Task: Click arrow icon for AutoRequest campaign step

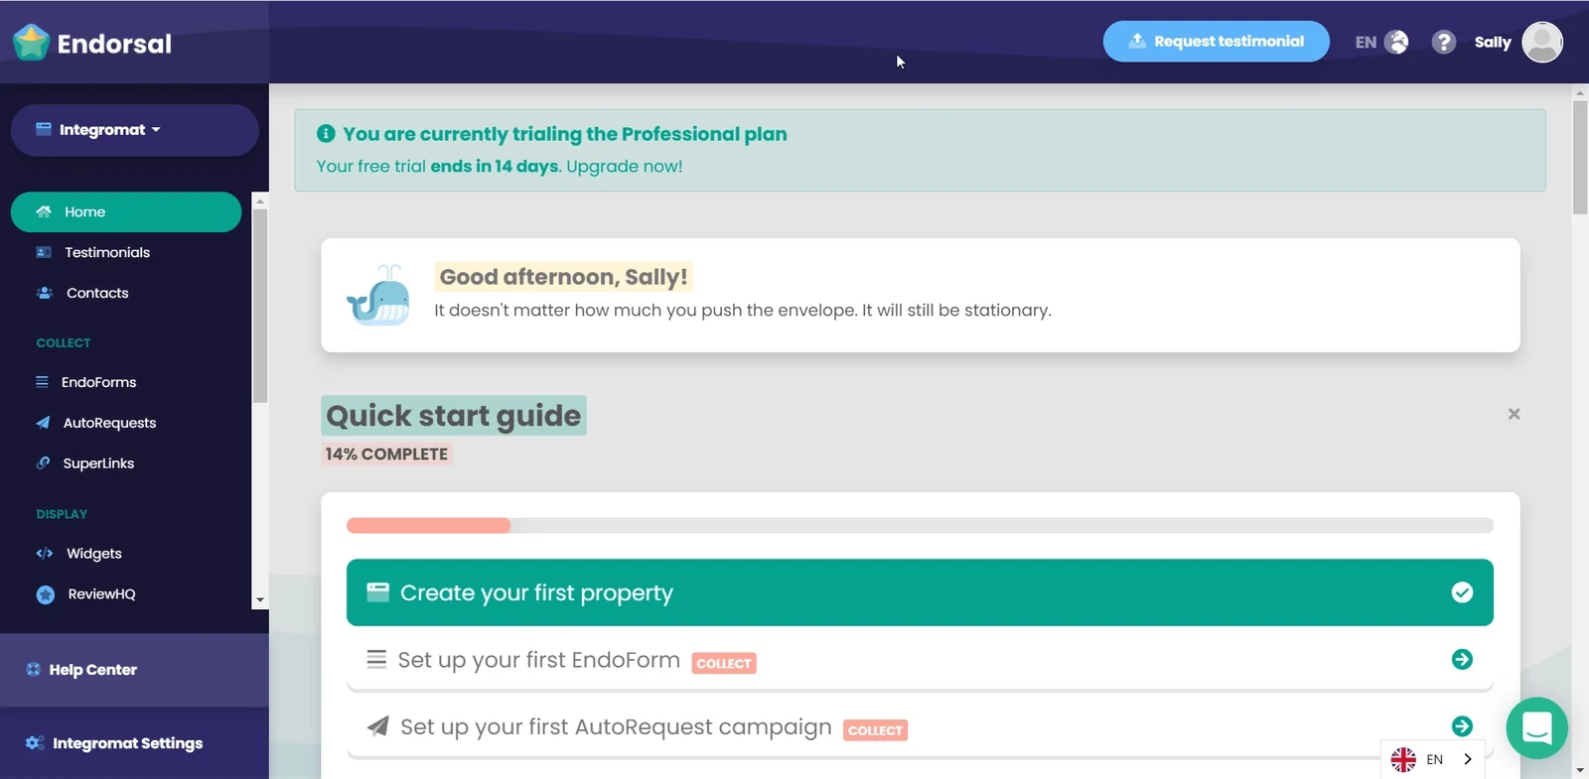Action: (1462, 726)
